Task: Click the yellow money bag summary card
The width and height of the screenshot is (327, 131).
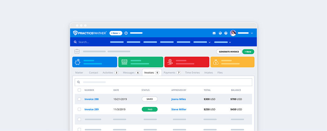Action: [x=232, y=62]
